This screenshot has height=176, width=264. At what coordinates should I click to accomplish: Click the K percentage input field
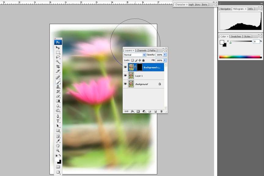[256, 42]
